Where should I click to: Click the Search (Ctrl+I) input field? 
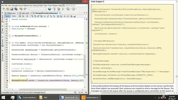pos(76,6)
